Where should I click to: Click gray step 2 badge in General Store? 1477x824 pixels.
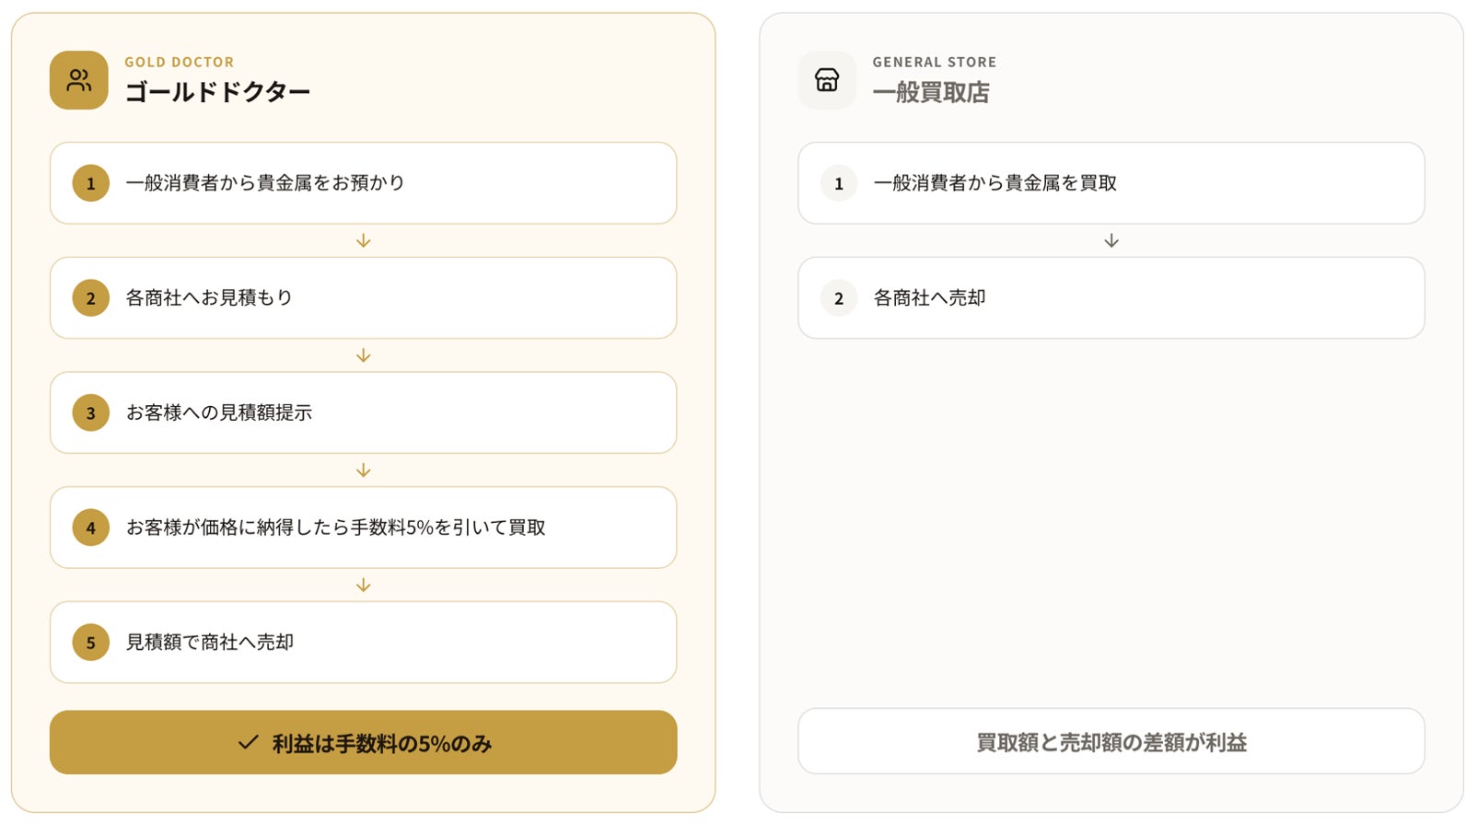839,298
